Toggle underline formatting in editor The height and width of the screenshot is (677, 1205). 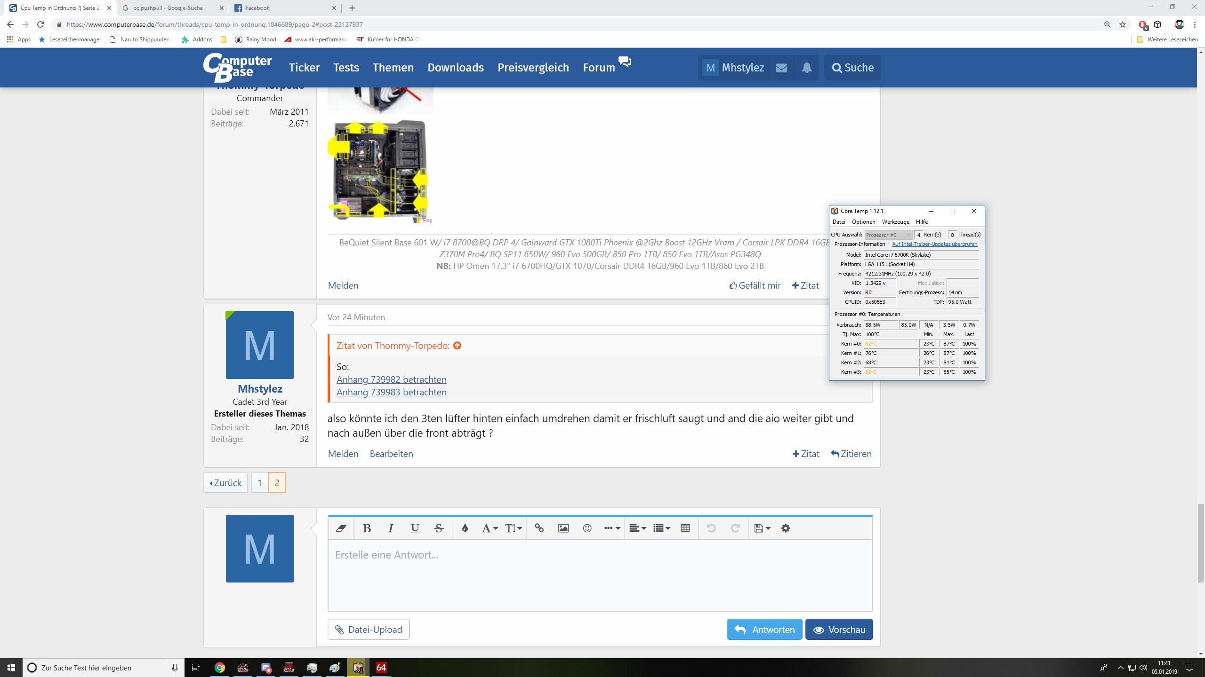(414, 528)
